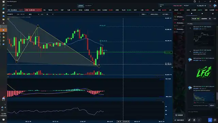Select the highlighted ETH ticker

pos(33,10)
